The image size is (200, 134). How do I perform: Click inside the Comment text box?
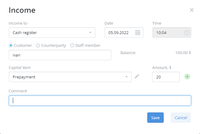pyautogui.click(x=100, y=101)
